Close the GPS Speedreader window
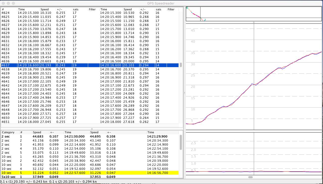 click(x=3, y=3)
